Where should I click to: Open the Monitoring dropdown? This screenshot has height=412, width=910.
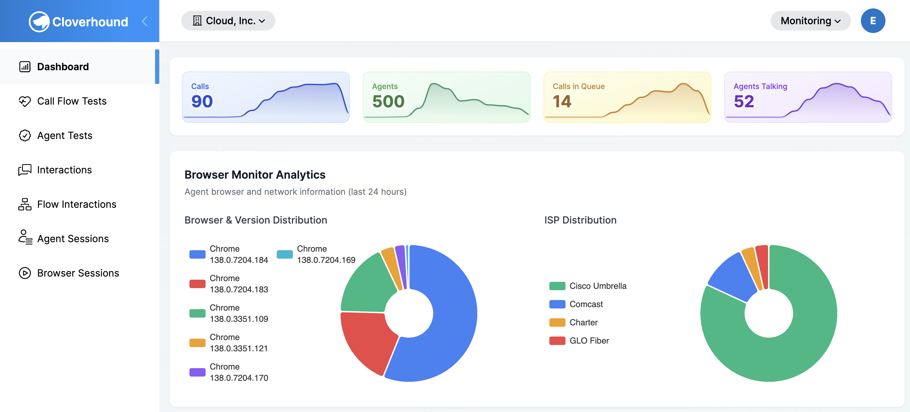tap(810, 21)
